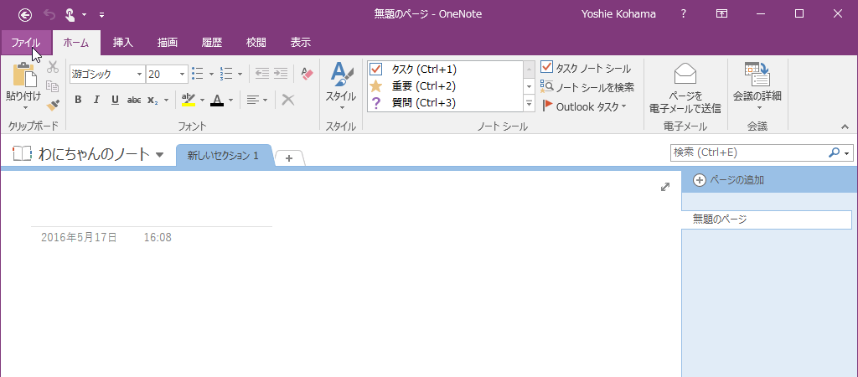The image size is (858, 377).
Task: Click the Increase Indent icon
Action: pos(281,74)
